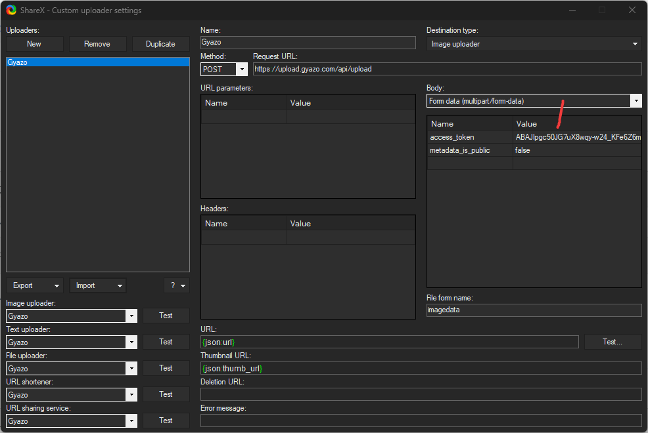The height and width of the screenshot is (433, 648).
Task: Click the Error message field
Action: click(x=421, y=421)
